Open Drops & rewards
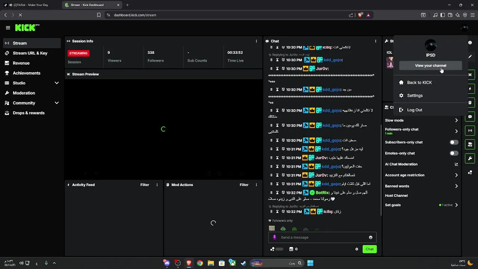Viewport: 478px width, 269px height. pyautogui.click(x=32, y=113)
